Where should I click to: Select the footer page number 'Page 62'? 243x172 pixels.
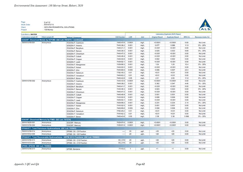[140, 164]
